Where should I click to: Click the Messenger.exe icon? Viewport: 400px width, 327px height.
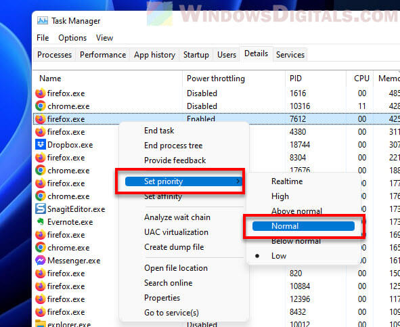pyautogui.click(x=41, y=261)
